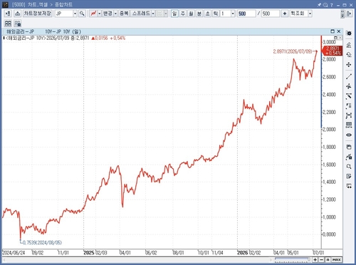The image size is (356, 265).
Task: Select the trend line drawing tool
Action: 349,76
